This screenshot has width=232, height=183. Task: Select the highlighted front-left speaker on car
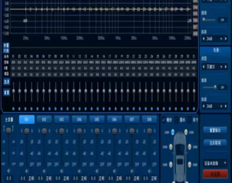173,132
